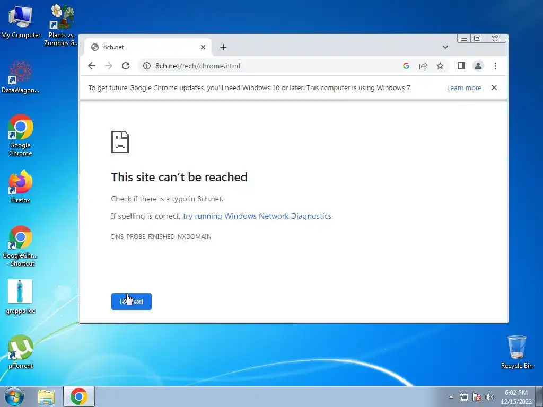Click the This site can't be reached heading

pyautogui.click(x=179, y=177)
